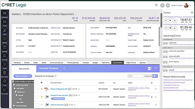This screenshot has width=195, height=109.
Task: Click the Matters breadcrumb link
Action: coord(16,14)
